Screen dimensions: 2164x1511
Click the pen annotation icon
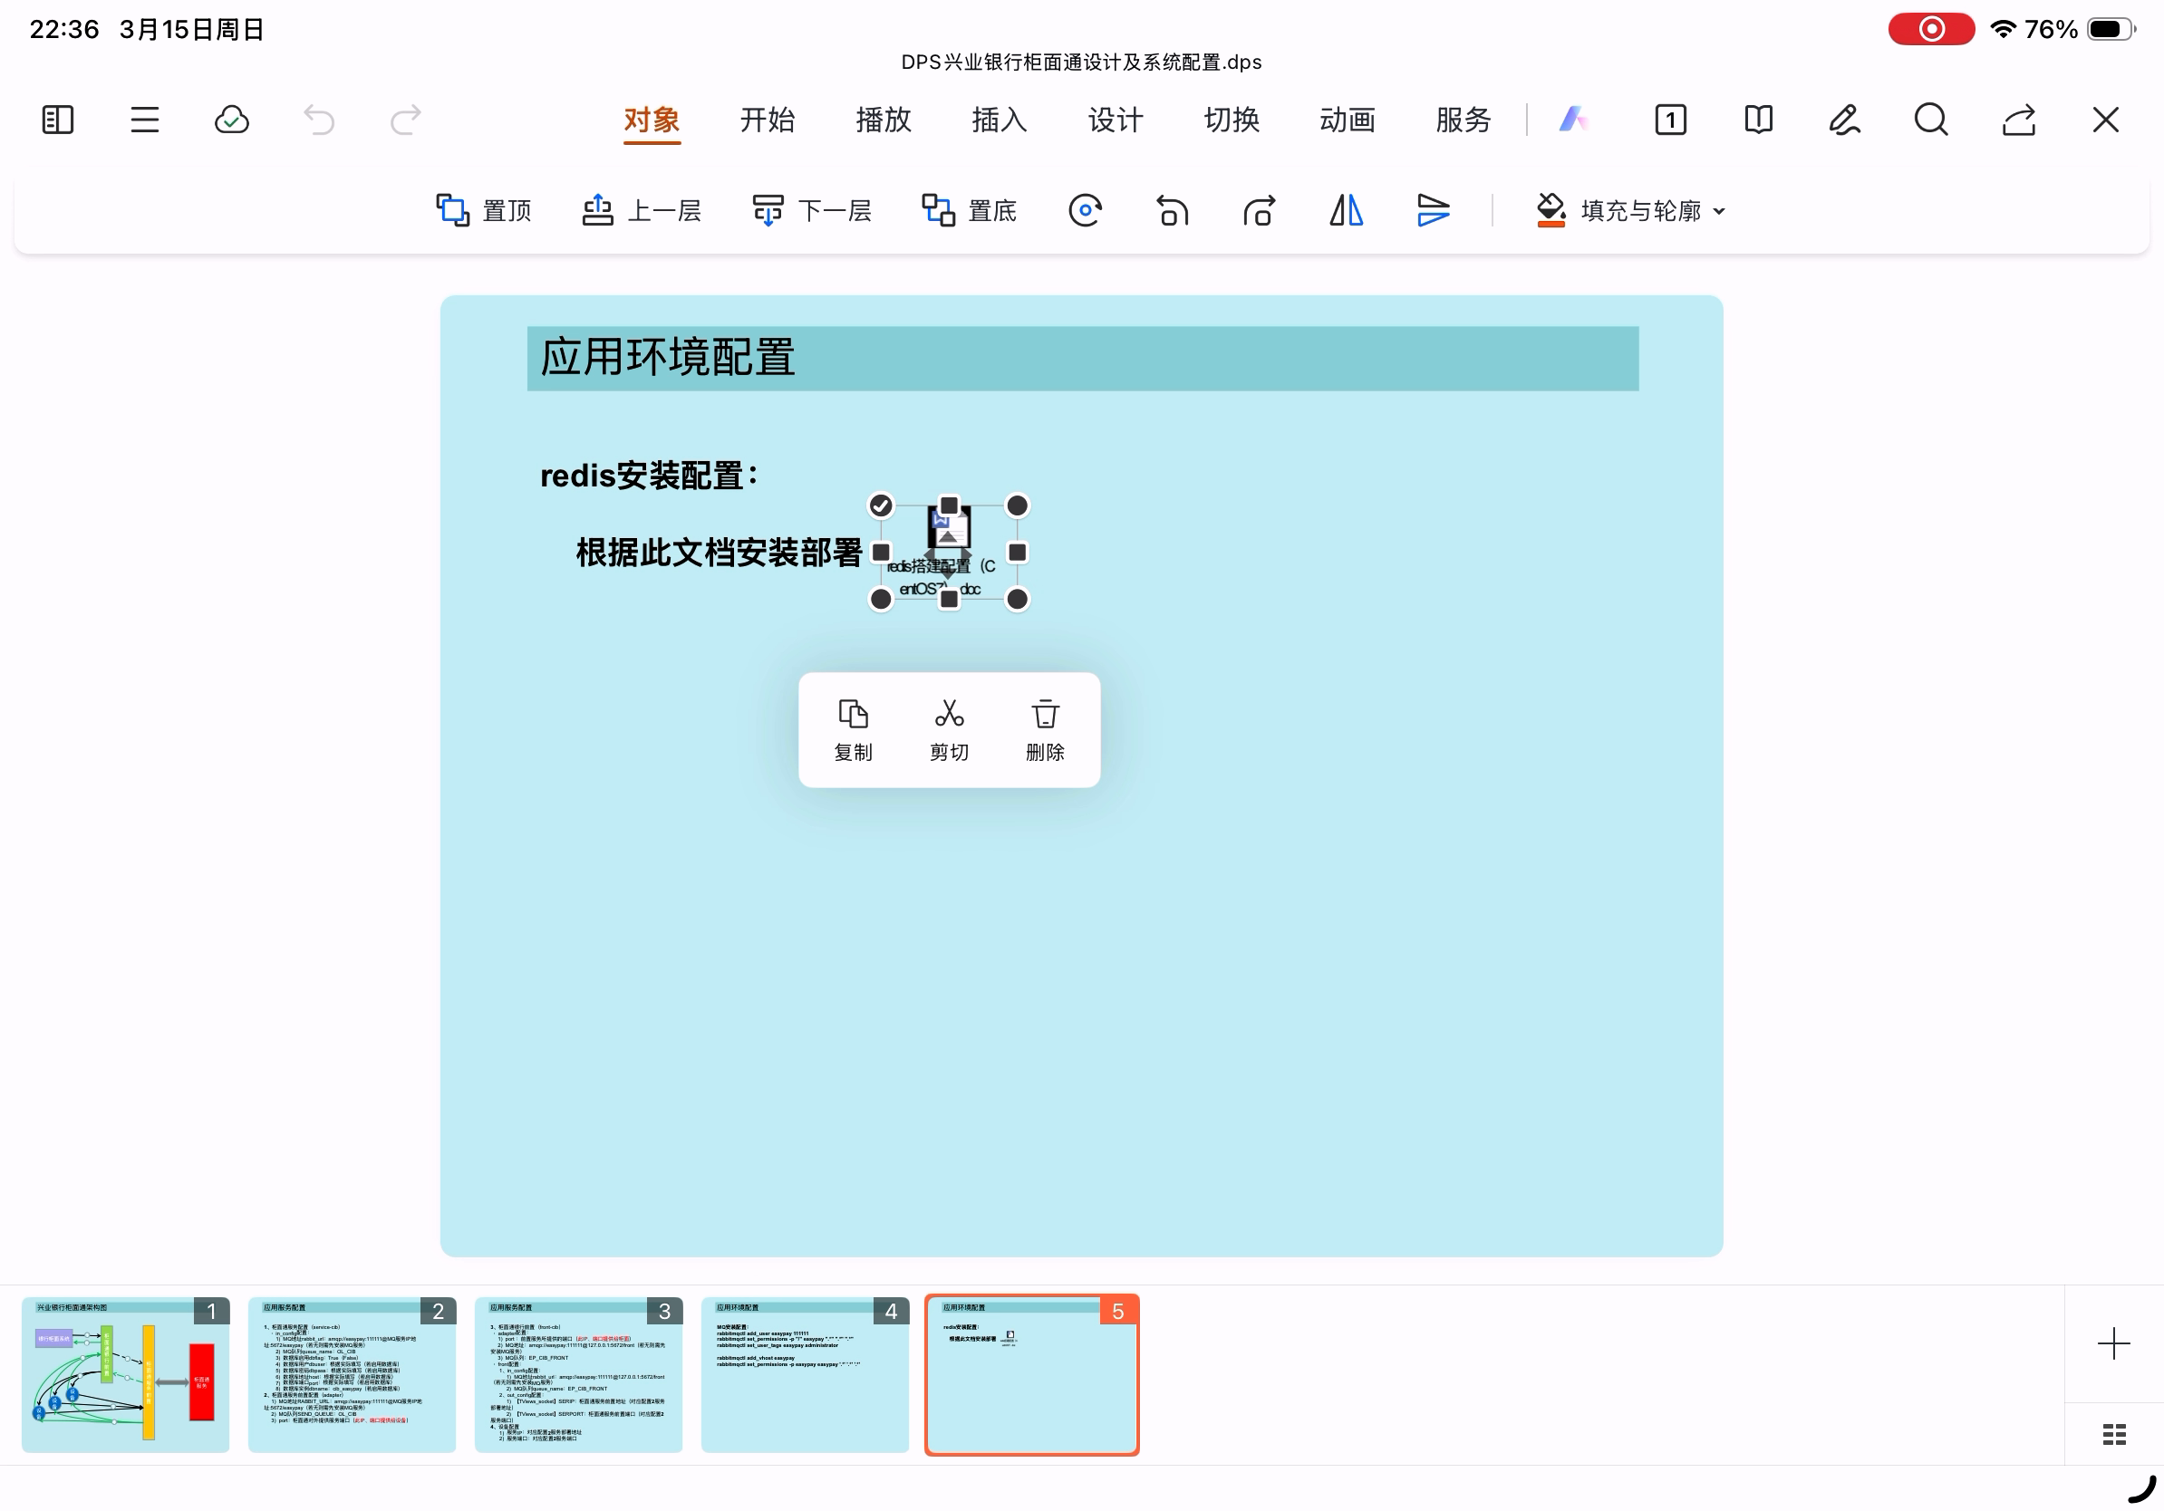[1843, 120]
